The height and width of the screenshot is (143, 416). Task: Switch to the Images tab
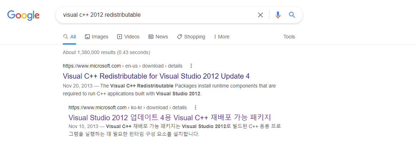coord(97,37)
